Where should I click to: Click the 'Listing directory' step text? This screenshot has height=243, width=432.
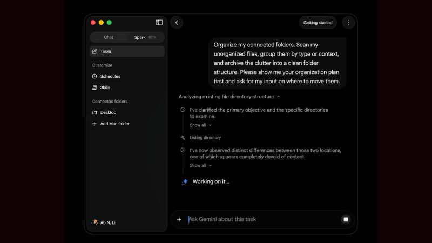pos(205,138)
